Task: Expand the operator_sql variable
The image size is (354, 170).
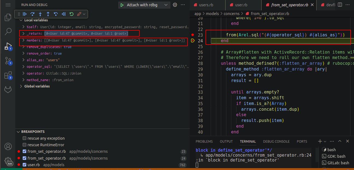Action: coord(24,67)
